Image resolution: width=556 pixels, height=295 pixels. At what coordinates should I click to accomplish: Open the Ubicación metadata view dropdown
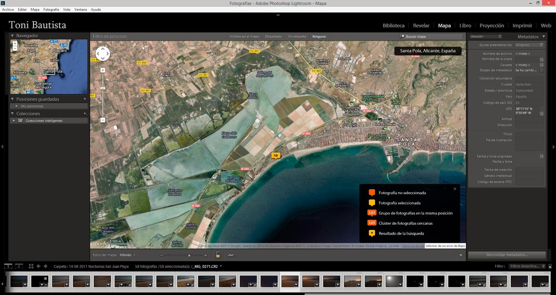tap(485, 37)
